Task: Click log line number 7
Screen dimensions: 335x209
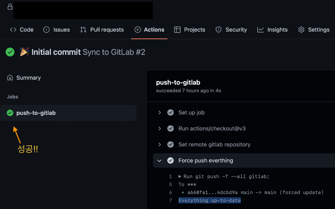Action: (x=171, y=200)
